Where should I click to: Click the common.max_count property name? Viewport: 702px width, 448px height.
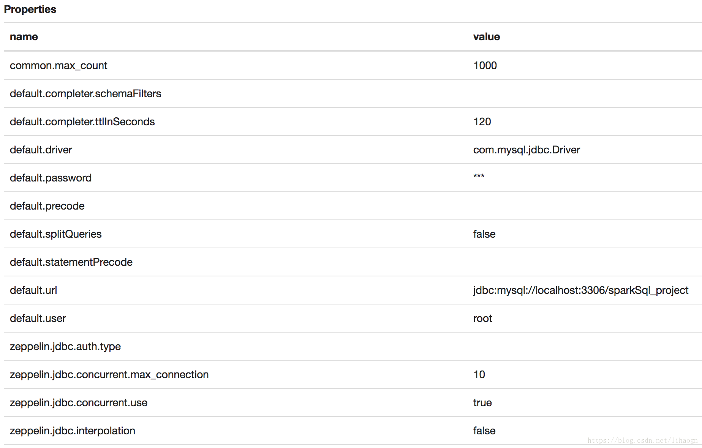click(x=58, y=66)
